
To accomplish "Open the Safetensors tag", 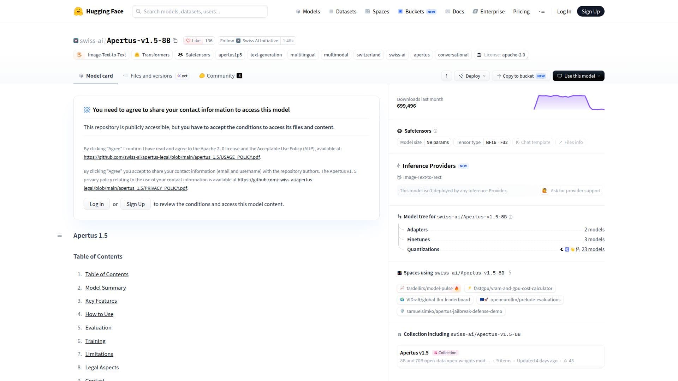I will click(x=194, y=55).
